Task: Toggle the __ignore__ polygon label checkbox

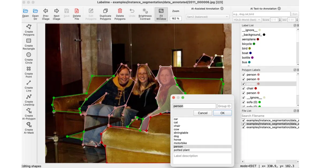Action: 243,98
